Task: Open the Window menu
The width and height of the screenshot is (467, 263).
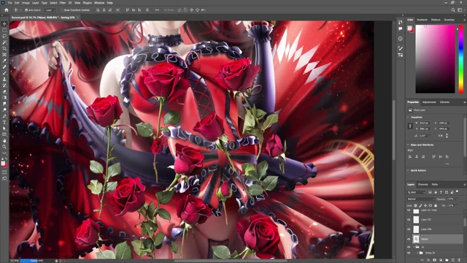Action: point(99,3)
